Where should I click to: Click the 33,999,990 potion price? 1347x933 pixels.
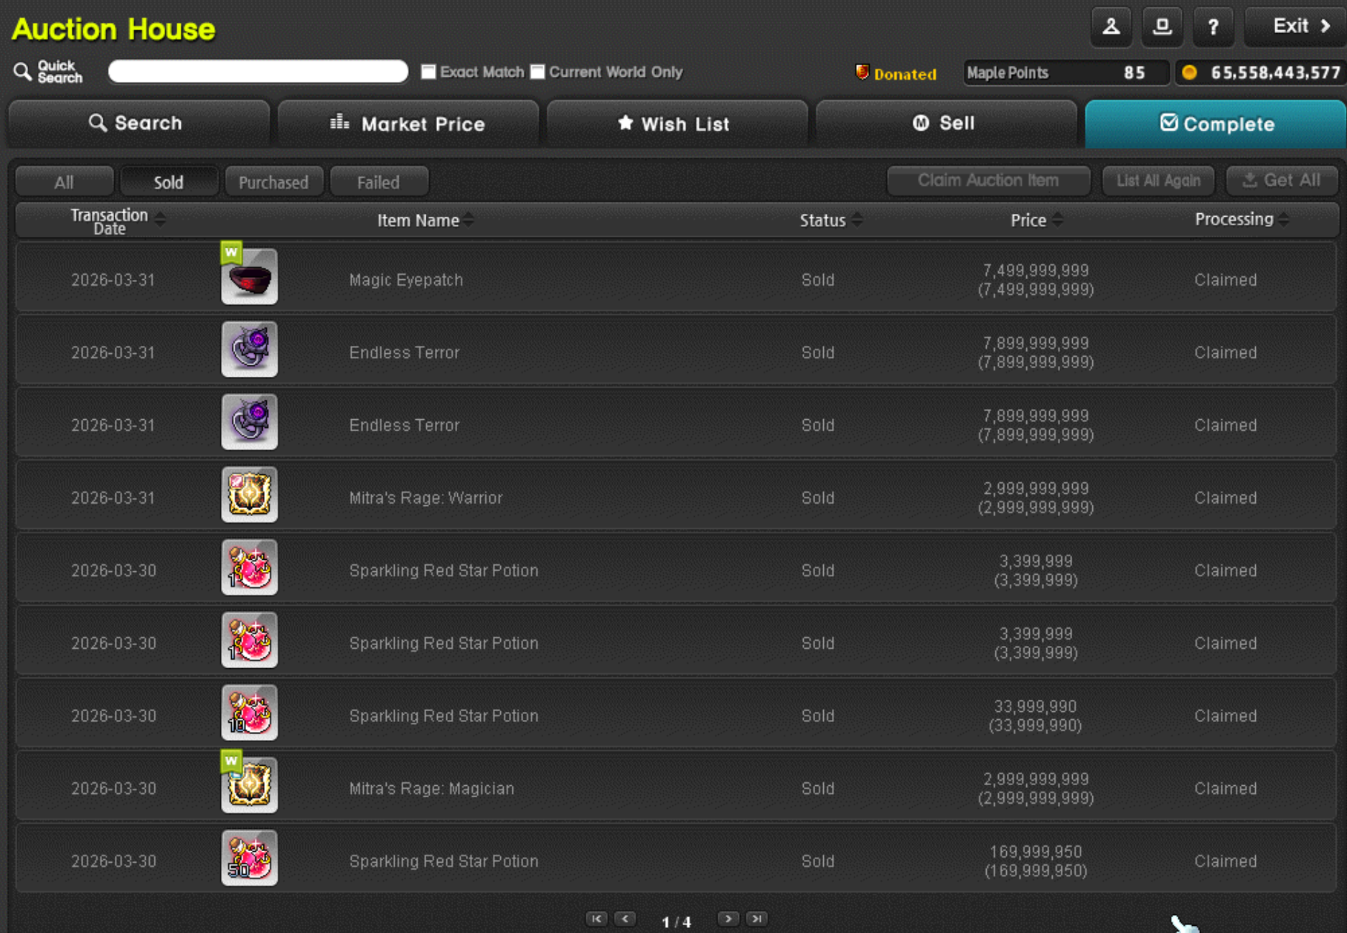pos(1035,706)
